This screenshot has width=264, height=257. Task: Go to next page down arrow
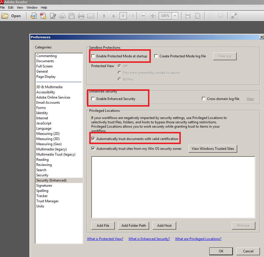pyautogui.click(x=113, y=16)
